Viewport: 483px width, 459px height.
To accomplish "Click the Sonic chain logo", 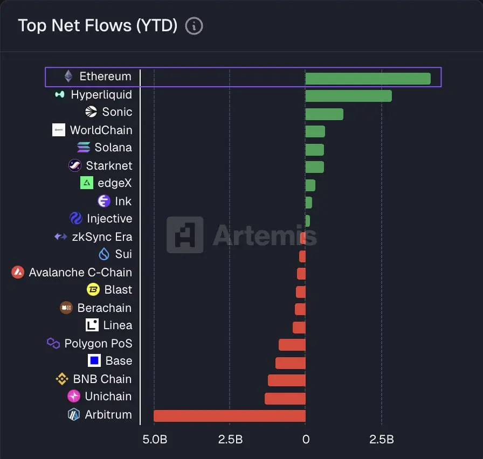I will pos(91,112).
